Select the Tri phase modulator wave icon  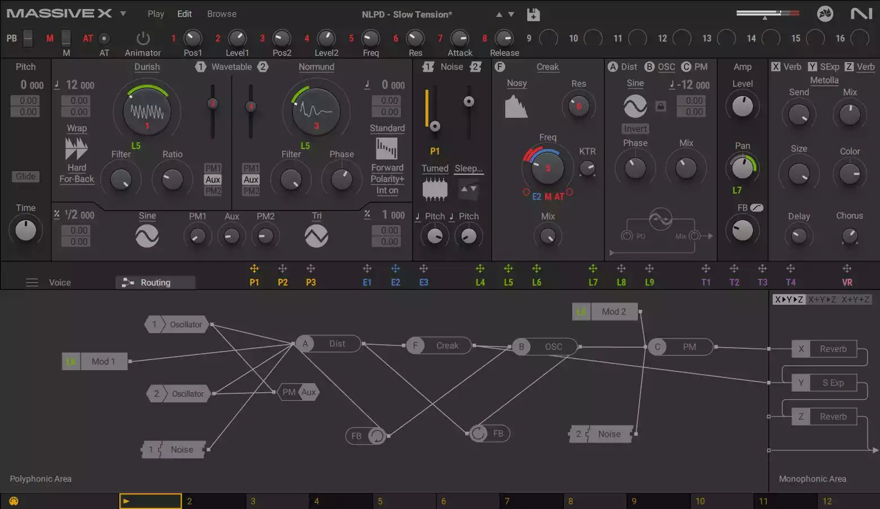pyautogui.click(x=316, y=235)
